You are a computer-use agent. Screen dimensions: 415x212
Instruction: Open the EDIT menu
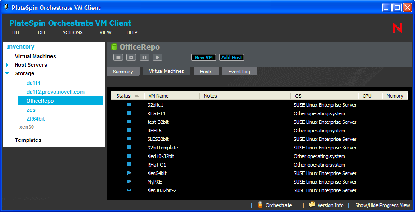(41, 32)
